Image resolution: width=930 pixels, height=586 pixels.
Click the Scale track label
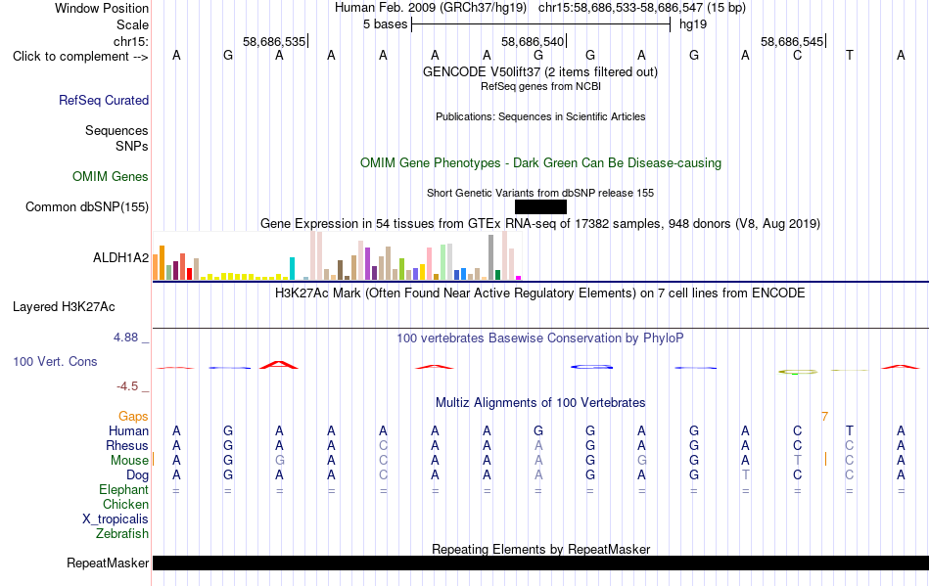(132, 24)
